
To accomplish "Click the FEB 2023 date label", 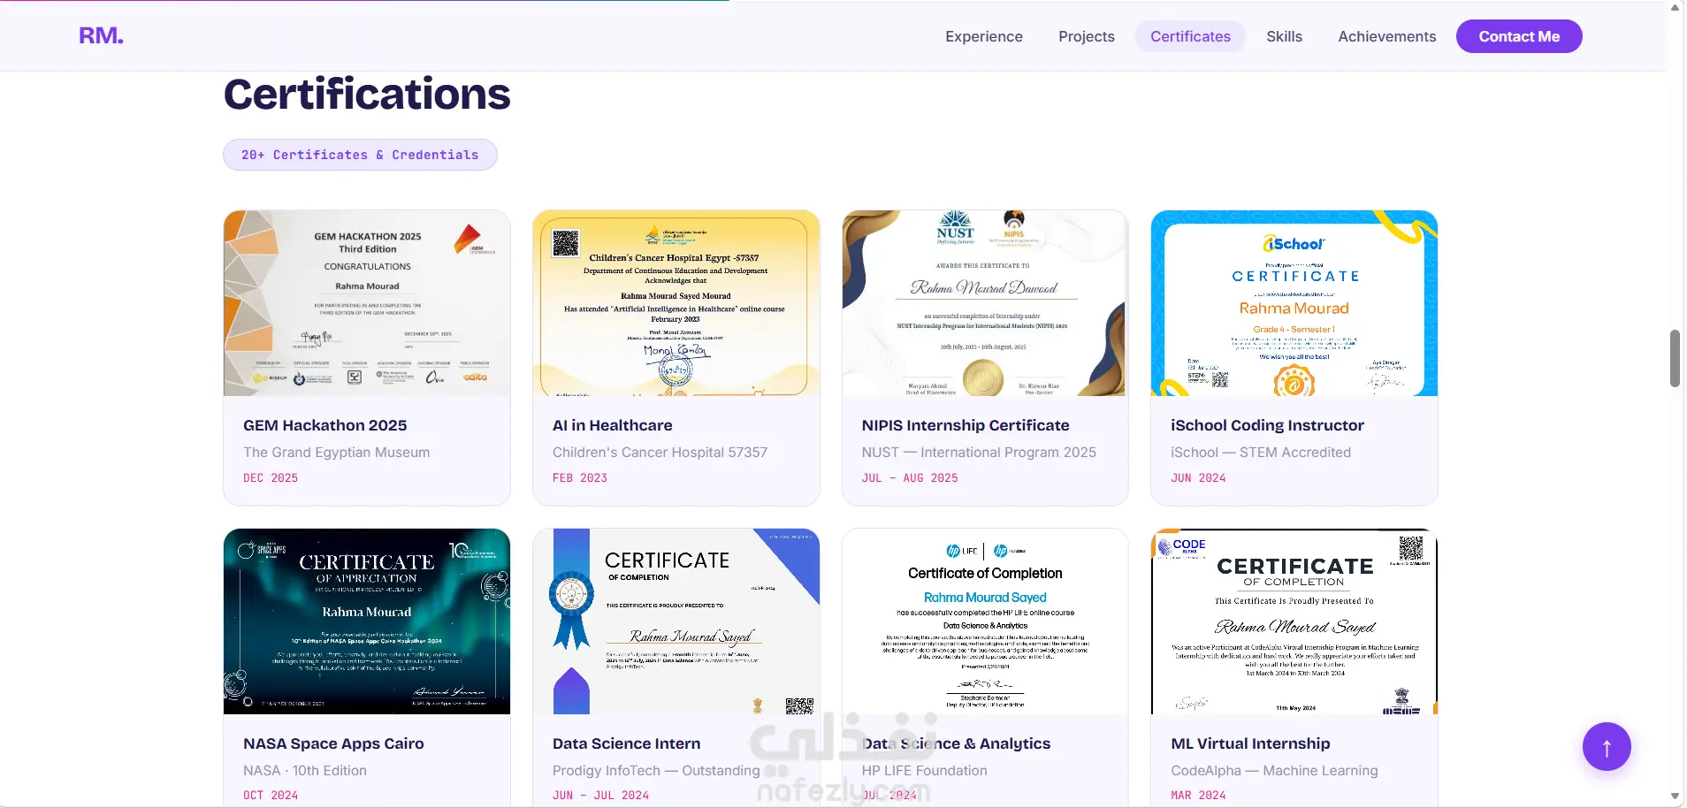I will coord(580,477).
